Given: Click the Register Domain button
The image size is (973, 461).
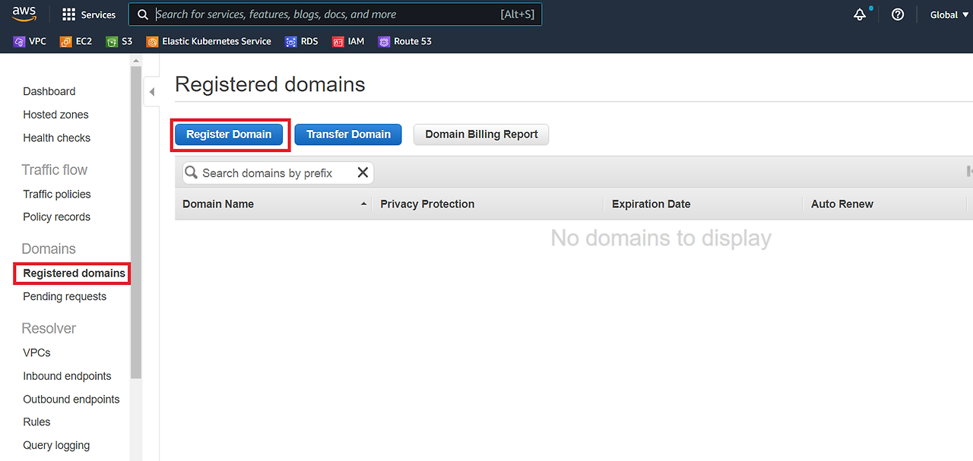Looking at the screenshot, I should [229, 134].
